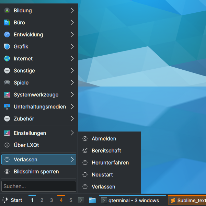Open the file manager folder icon in panel
Viewport: 206px width, 206px height.
tap(92, 200)
